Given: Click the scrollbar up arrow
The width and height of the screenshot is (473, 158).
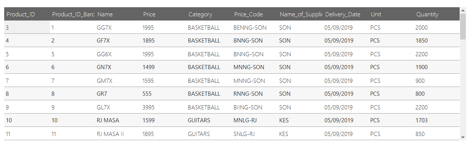Looking at the screenshot, I should [x=463, y=10].
